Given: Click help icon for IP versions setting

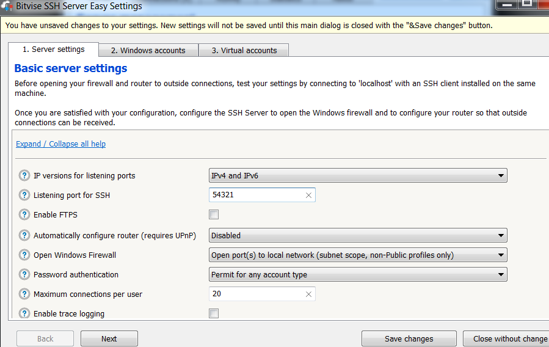Looking at the screenshot, I should 24,176.
